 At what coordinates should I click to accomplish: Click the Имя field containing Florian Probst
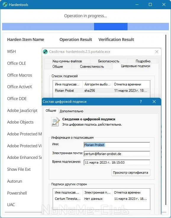[x=117, y=145]
